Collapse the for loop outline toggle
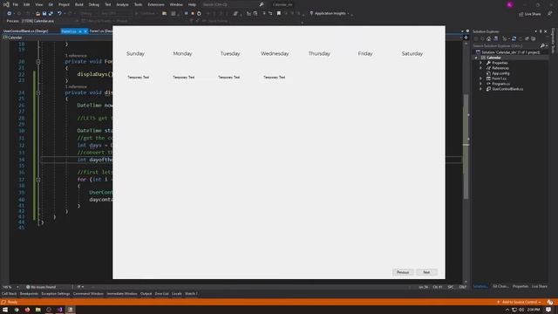This screenshot has height=314, width=558. (x=38, y=180)
